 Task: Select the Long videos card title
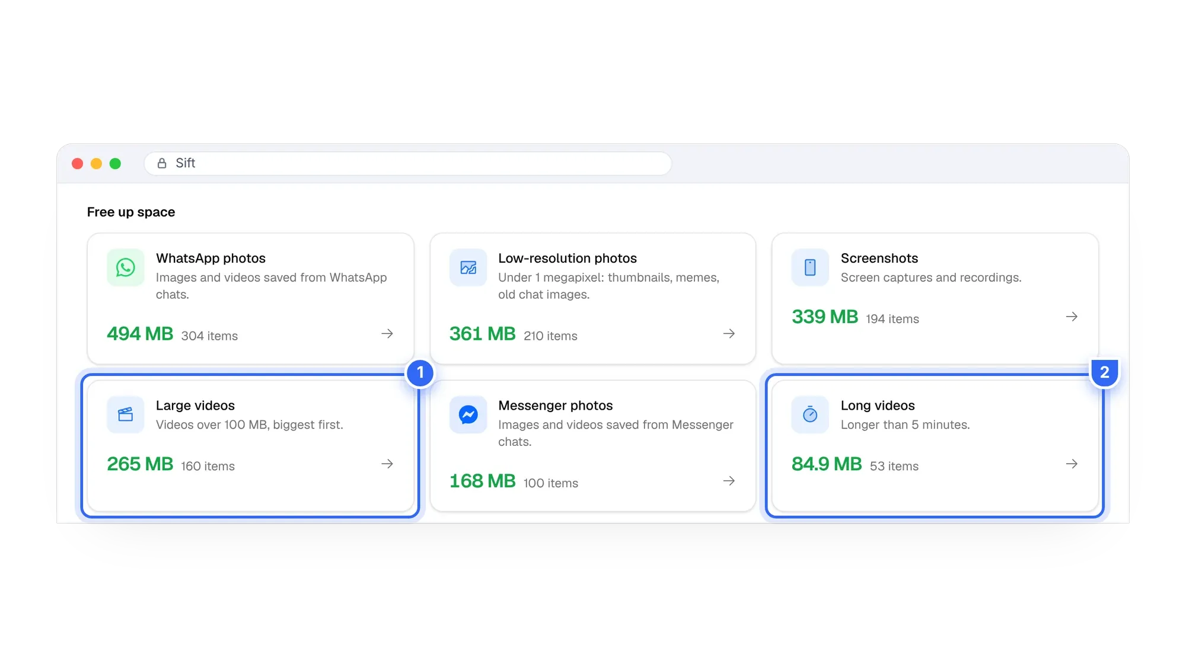878,406
